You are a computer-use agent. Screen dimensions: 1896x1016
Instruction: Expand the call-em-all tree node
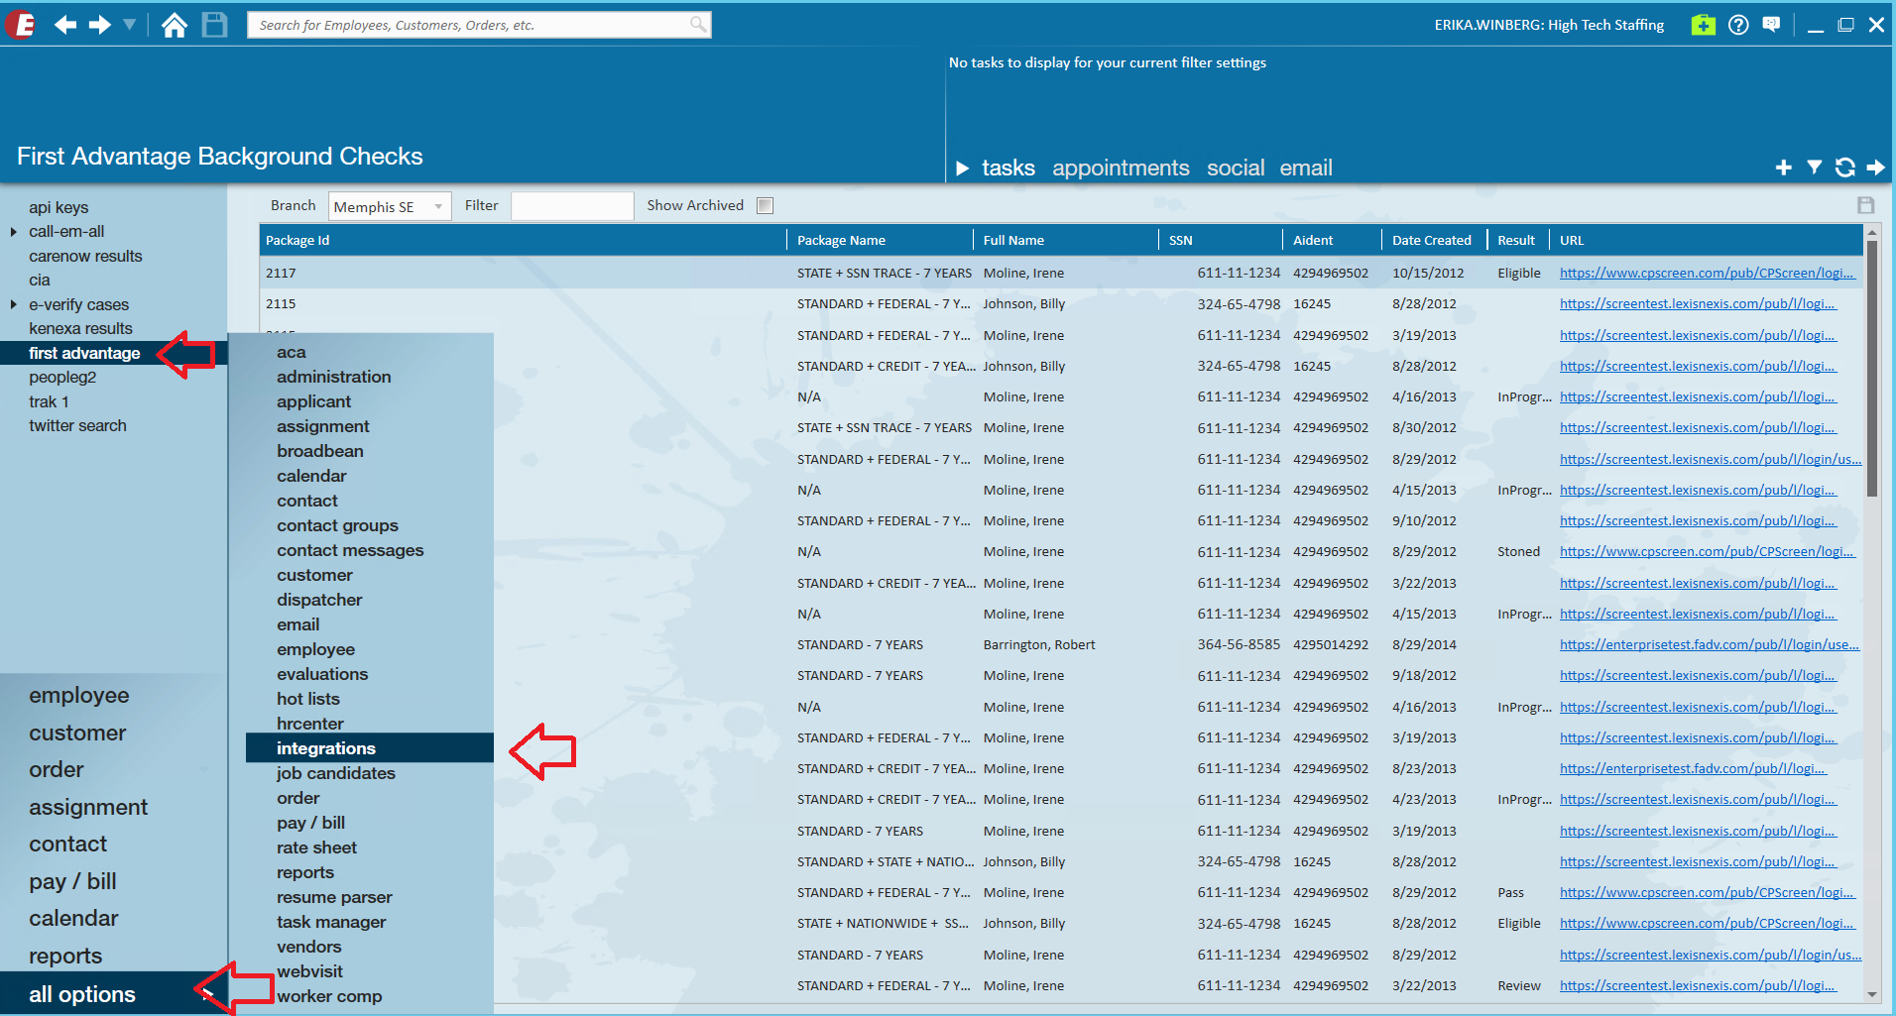(13, 232)
